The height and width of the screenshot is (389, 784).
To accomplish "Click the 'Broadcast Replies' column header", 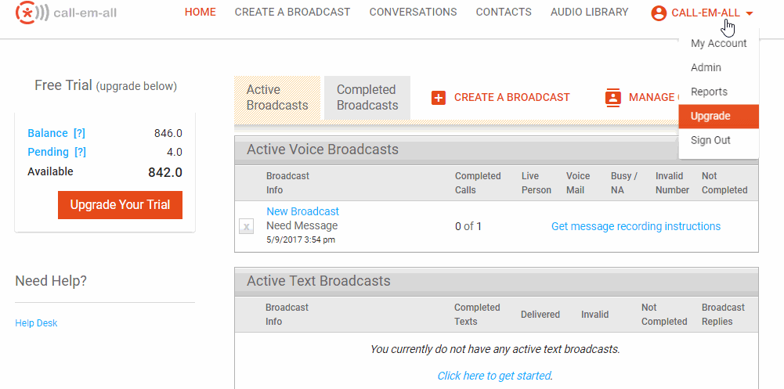I will [x=723, y=315].
